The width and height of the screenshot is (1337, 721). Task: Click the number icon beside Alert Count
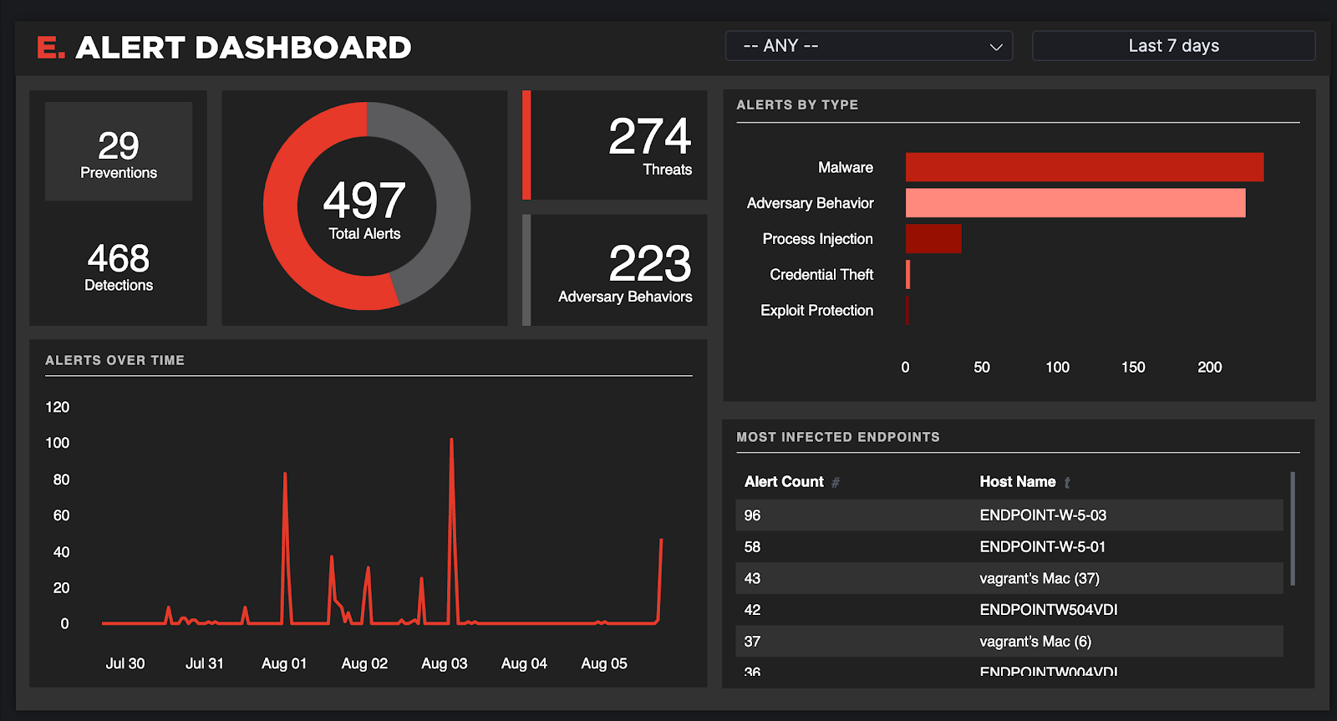coord(835,483)
